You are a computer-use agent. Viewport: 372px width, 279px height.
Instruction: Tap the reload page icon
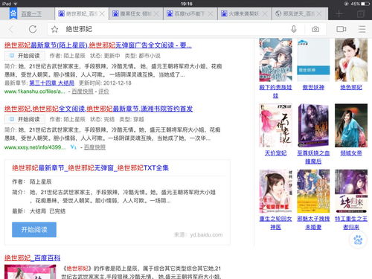[x=33, y=29]
